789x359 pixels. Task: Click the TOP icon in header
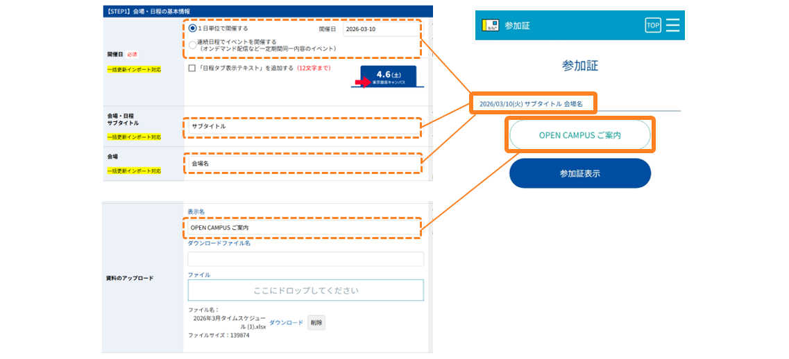pos(652,25)
